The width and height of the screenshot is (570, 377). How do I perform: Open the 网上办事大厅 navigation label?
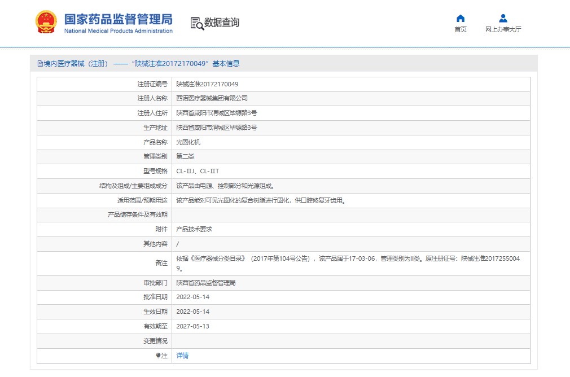503,29
